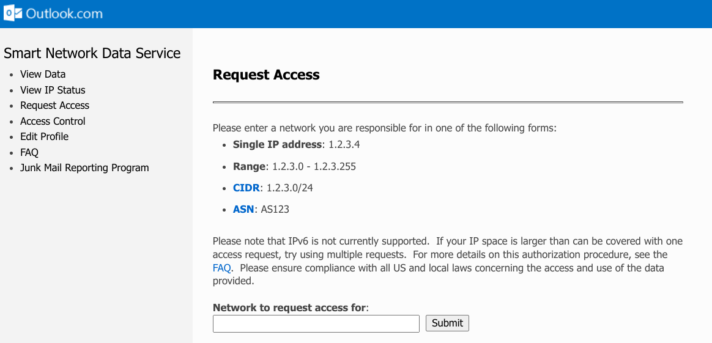Select Request Access sidebar link

(x=55, y=105)
